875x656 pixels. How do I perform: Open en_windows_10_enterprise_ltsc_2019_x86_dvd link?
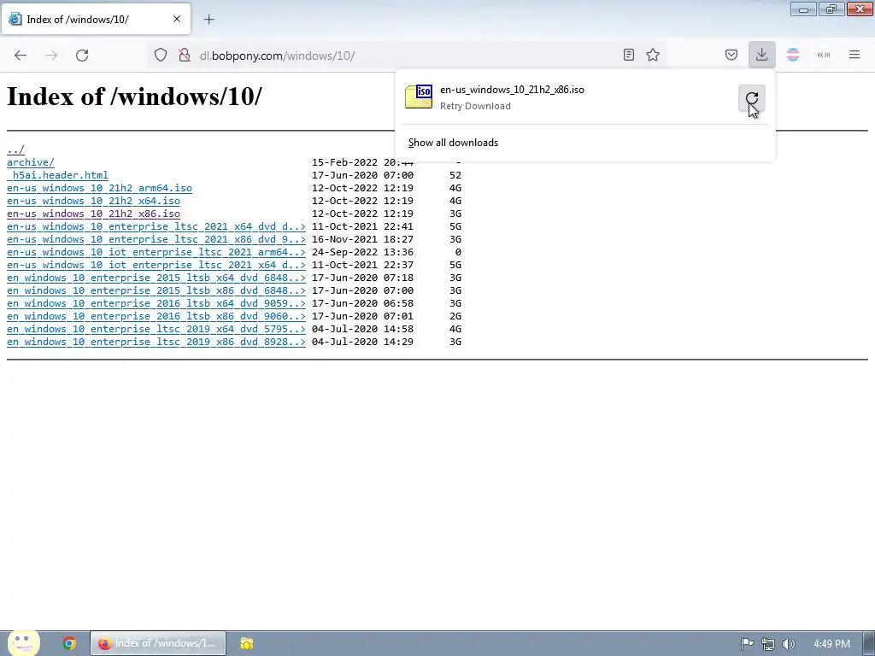[x=156, y=342]
